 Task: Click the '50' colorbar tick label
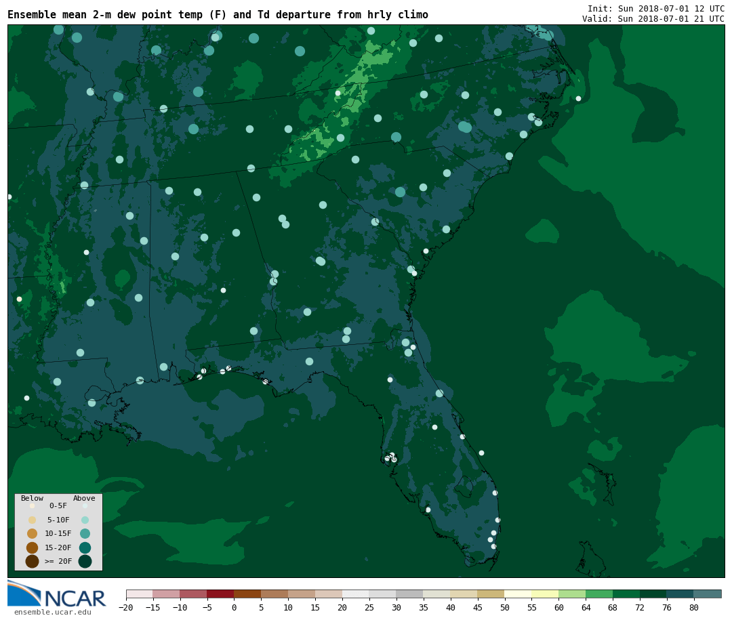[x=505, y=608]
